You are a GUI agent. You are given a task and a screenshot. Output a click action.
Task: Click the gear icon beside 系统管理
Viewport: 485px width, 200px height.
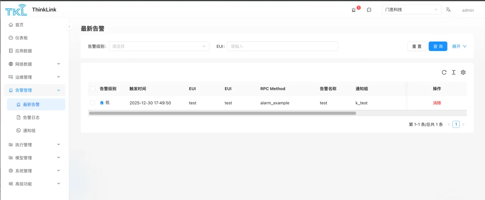coord(11,171)
